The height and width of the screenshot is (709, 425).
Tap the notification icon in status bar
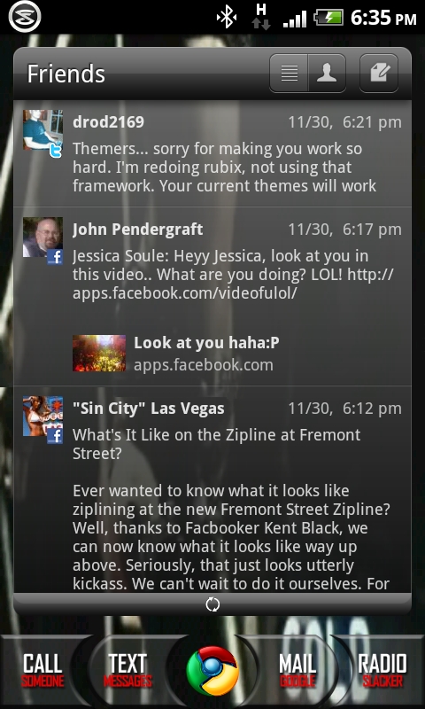(25, 17)
